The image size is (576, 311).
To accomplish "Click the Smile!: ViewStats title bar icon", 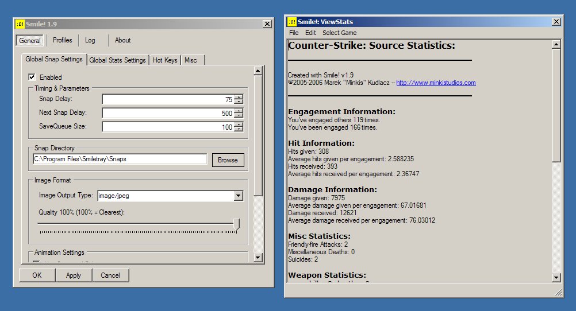I will point(291,22).
